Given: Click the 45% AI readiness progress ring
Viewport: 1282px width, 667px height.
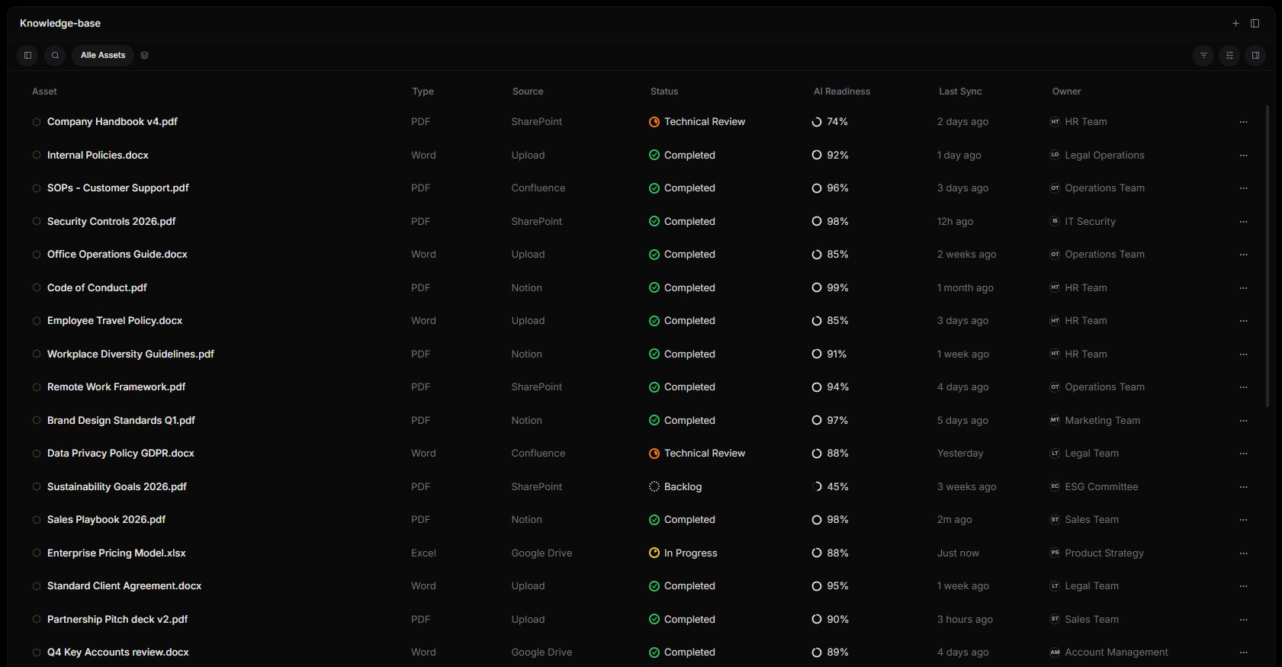Looking at the screenshot, I should (817, 487).
